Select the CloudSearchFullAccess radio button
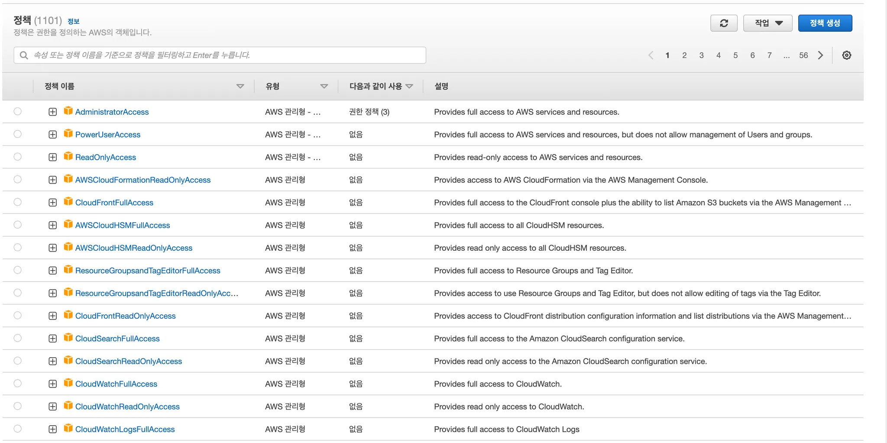887x443 pixels. point(17,338)
